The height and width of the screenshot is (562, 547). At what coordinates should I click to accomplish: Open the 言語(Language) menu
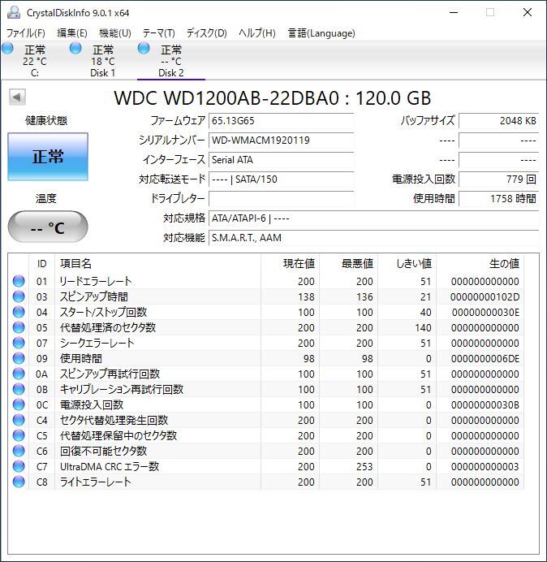(x=321, y=33)
